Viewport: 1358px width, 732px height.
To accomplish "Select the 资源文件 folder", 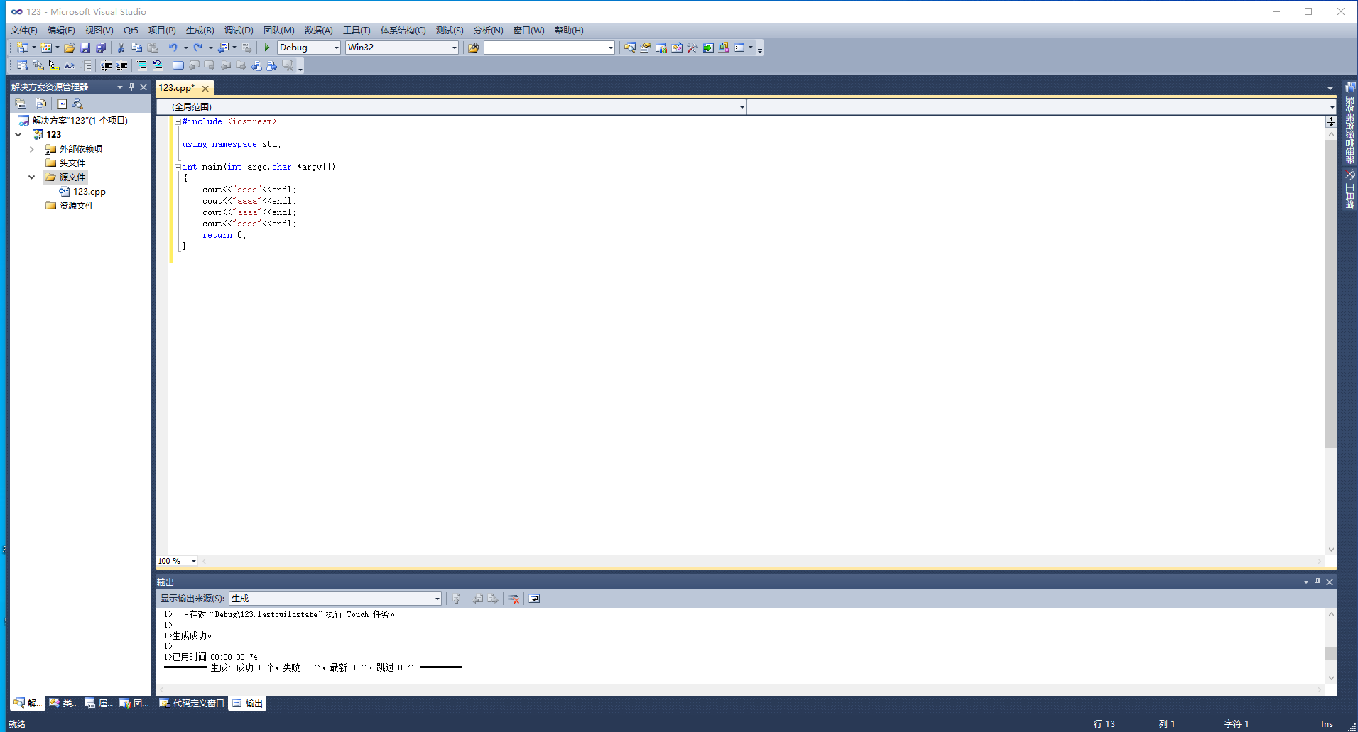I will pos(70,206).
